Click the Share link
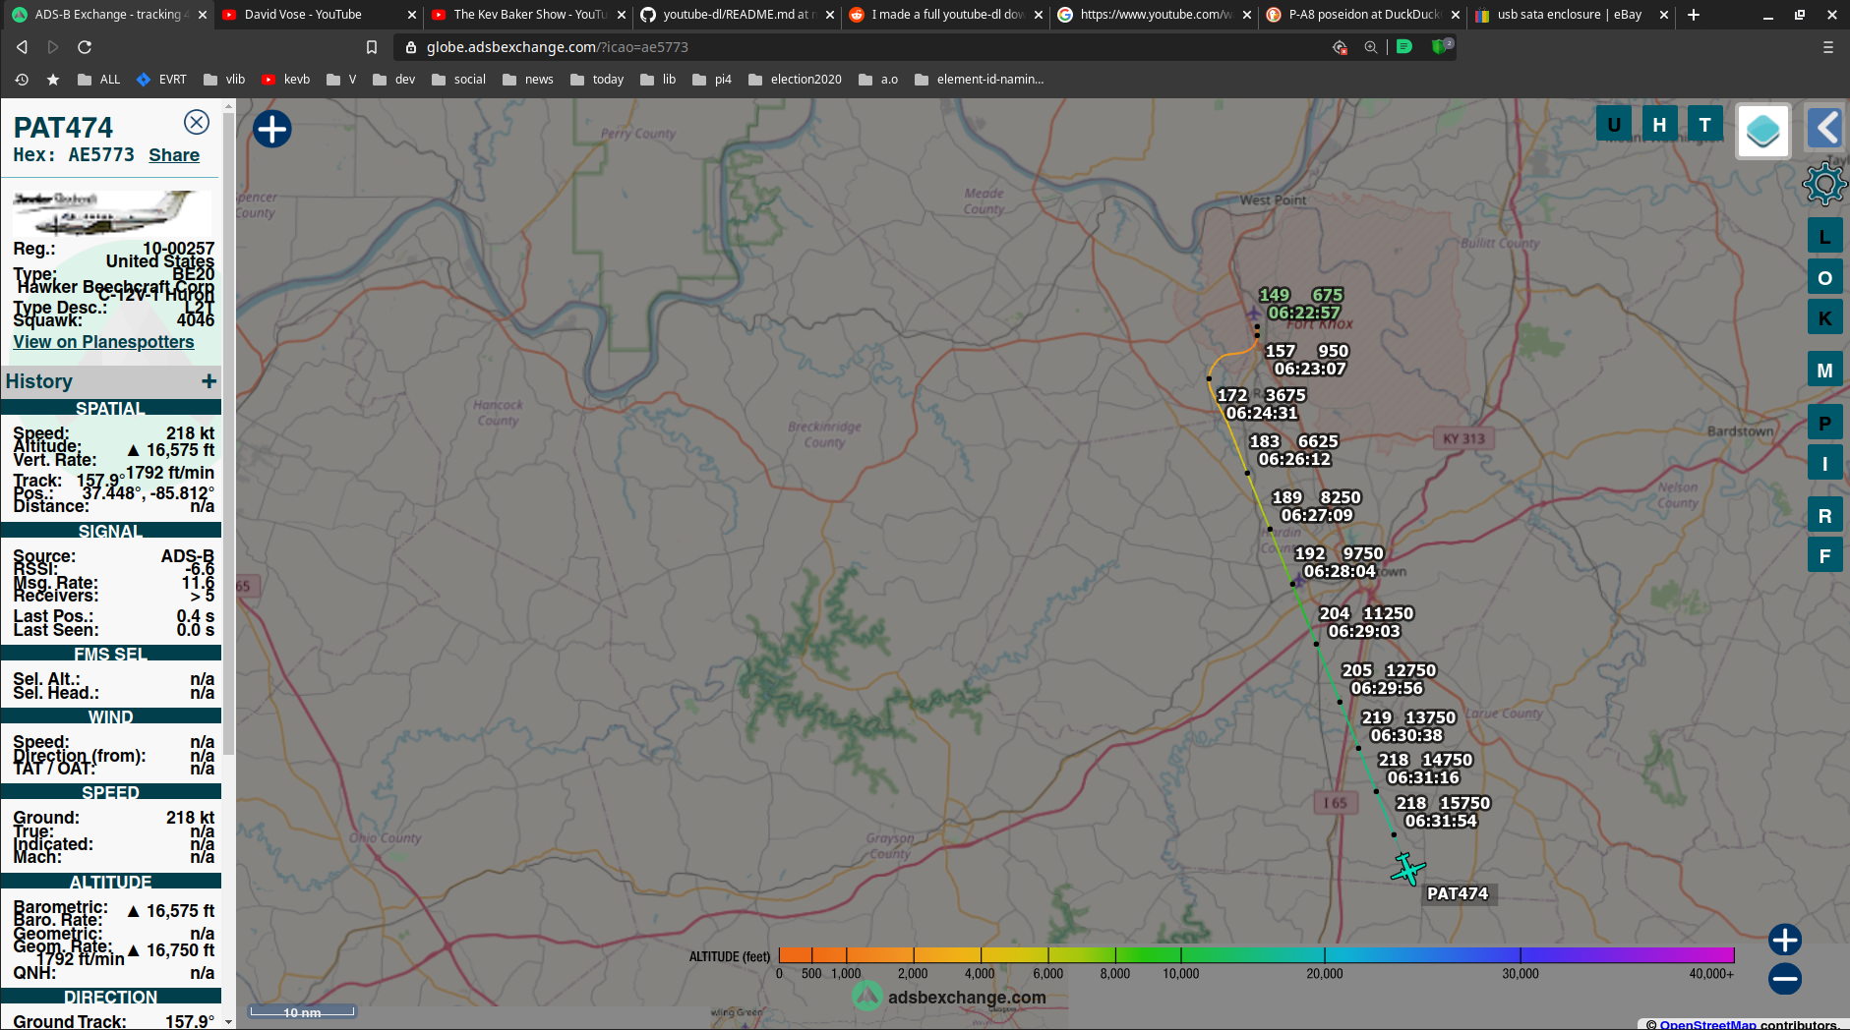This screenshot has width=1850, height=1030. [x=174, y=155]
